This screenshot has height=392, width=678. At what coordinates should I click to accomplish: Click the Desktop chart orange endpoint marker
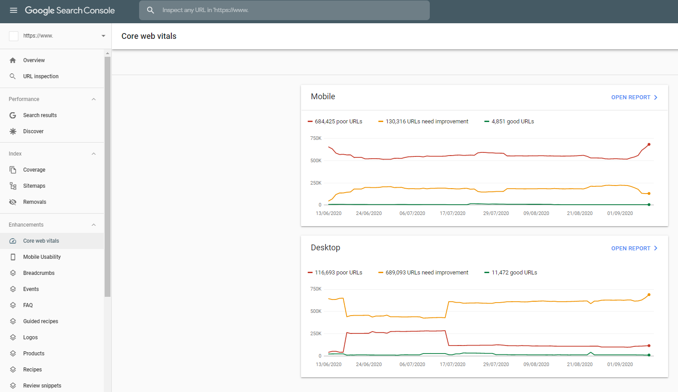tap(649, 295)
